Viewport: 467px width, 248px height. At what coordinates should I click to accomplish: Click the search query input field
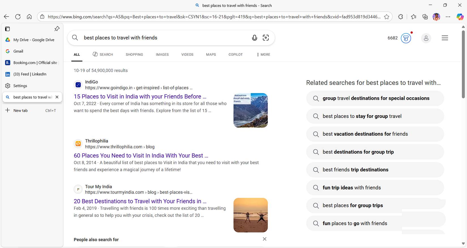pos(164,38)
